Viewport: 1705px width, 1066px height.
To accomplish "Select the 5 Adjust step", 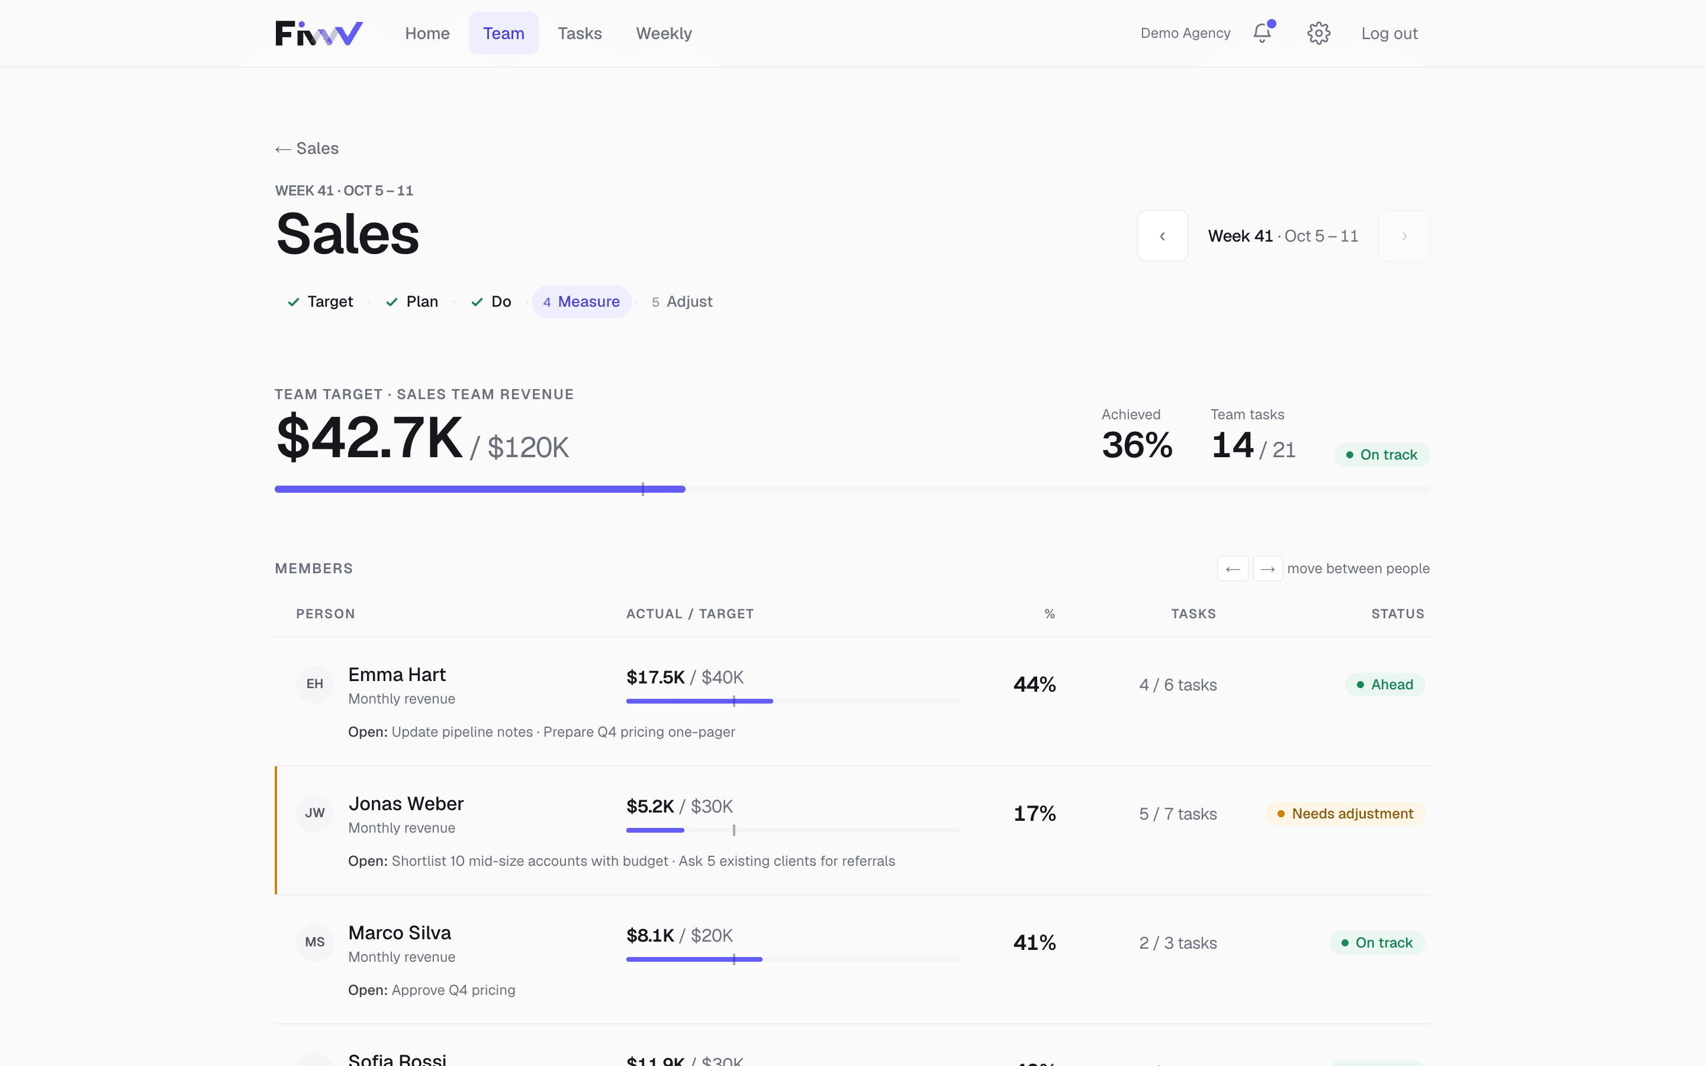I will [x=682, y=302].
